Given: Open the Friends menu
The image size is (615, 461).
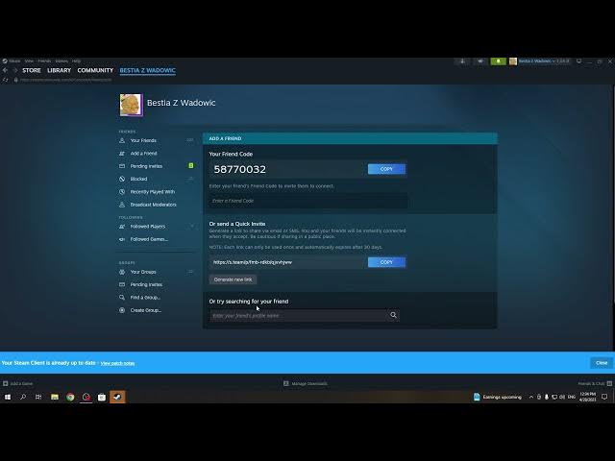Looking at the screenshot, I should 44,61.
